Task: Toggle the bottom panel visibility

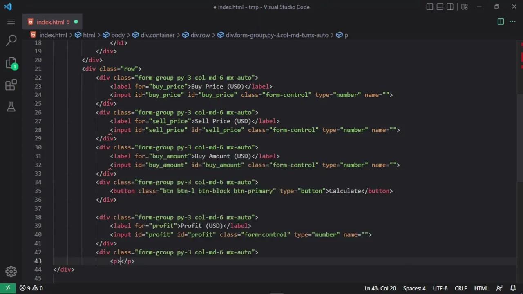Action: (x=440, y=7)
